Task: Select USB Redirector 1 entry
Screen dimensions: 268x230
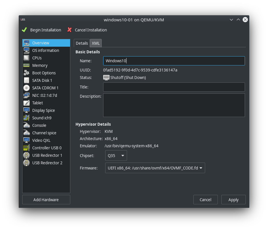Action: click(x=46, y=155)
